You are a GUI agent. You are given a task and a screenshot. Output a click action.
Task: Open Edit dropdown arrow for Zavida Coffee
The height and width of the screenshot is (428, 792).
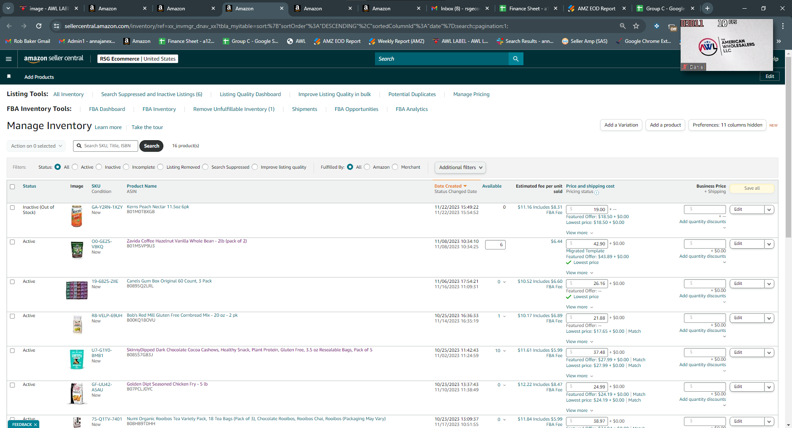(x=769, y=244)
